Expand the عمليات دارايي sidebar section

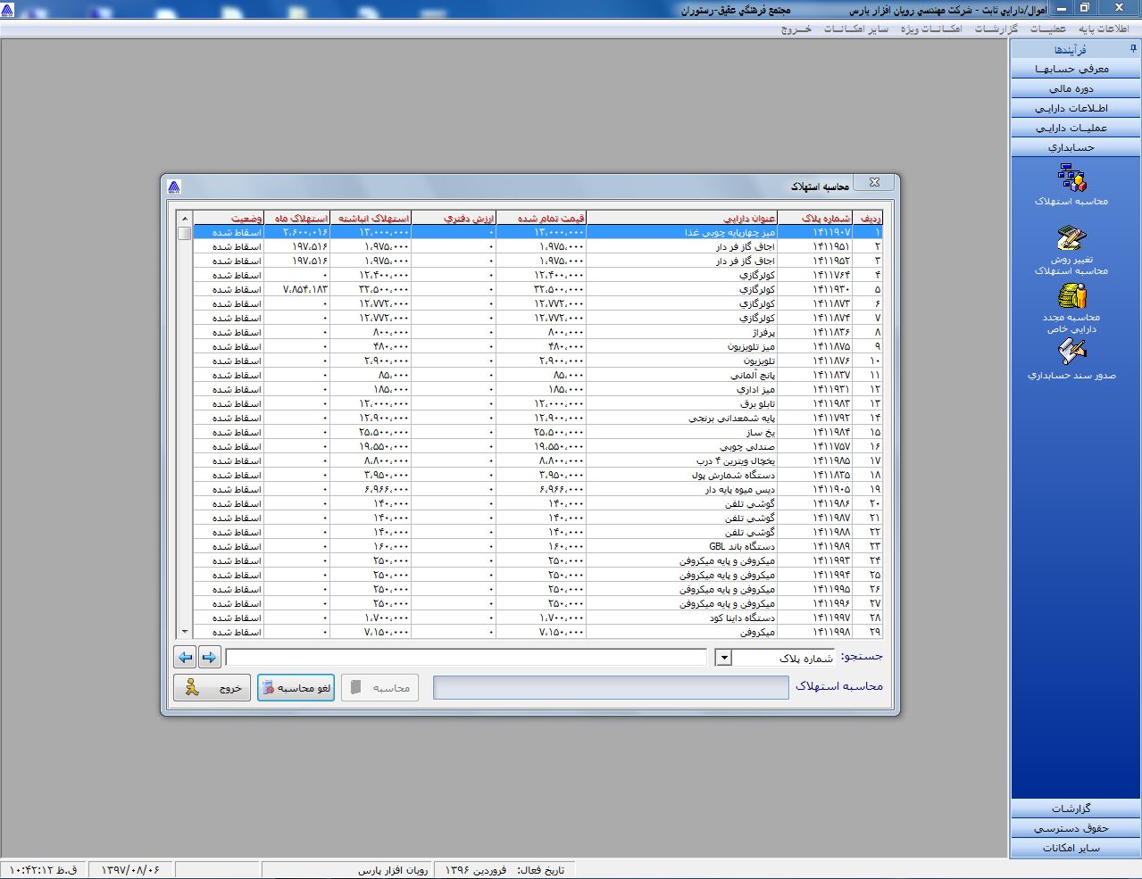[x=1075, y=128]
